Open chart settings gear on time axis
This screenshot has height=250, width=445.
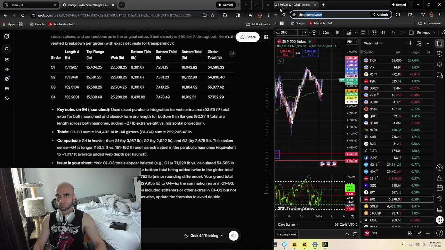click(352, 217)
